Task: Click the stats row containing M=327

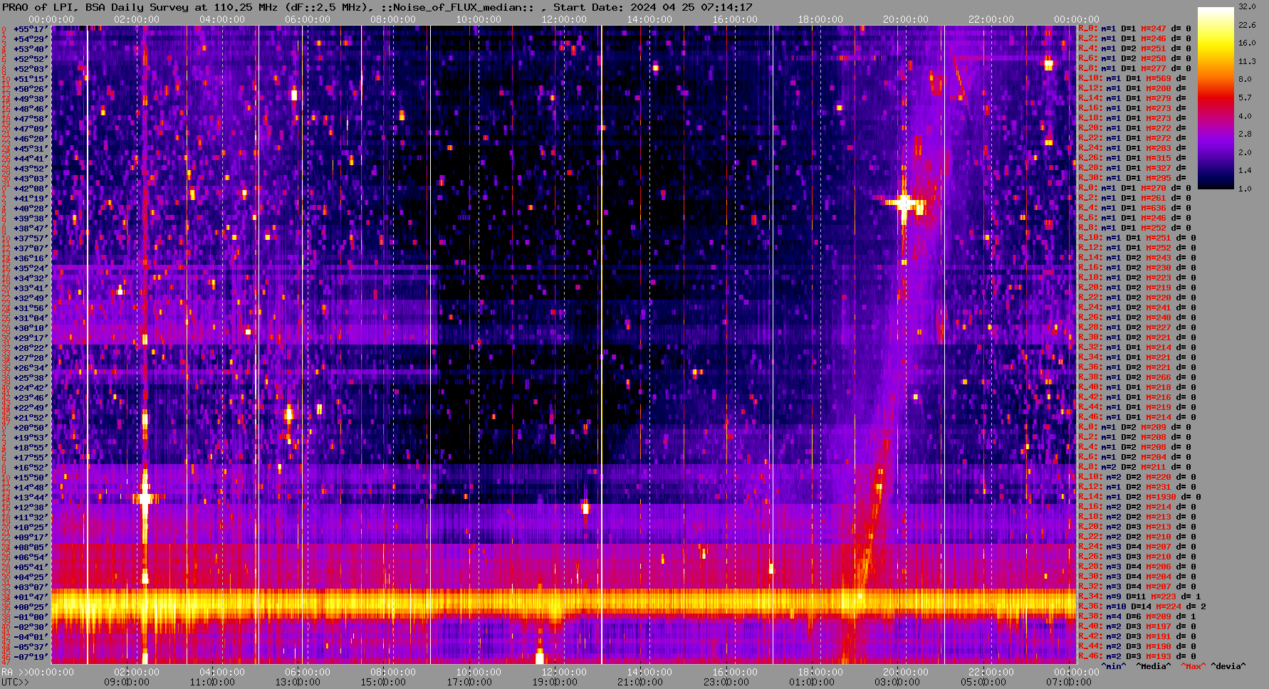Action: (1132, 168)
